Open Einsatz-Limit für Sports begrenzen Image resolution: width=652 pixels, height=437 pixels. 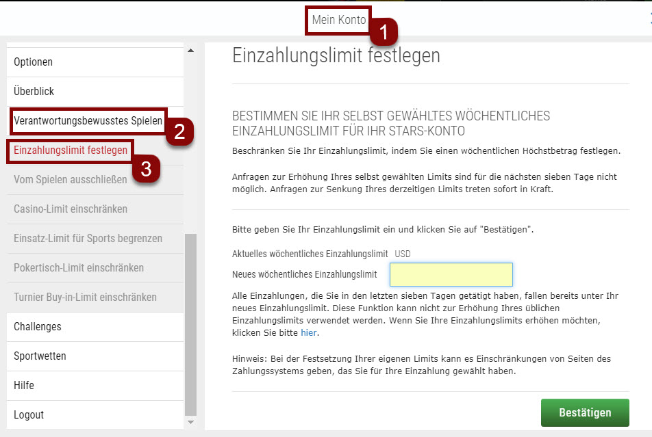click(88, 239)
